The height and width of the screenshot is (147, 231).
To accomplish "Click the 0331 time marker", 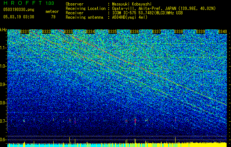I will click(x=25, y=32).
